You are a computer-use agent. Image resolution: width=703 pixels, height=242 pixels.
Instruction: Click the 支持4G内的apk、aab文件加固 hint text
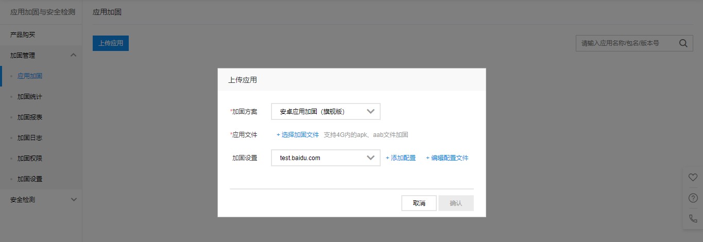point(366,135)
